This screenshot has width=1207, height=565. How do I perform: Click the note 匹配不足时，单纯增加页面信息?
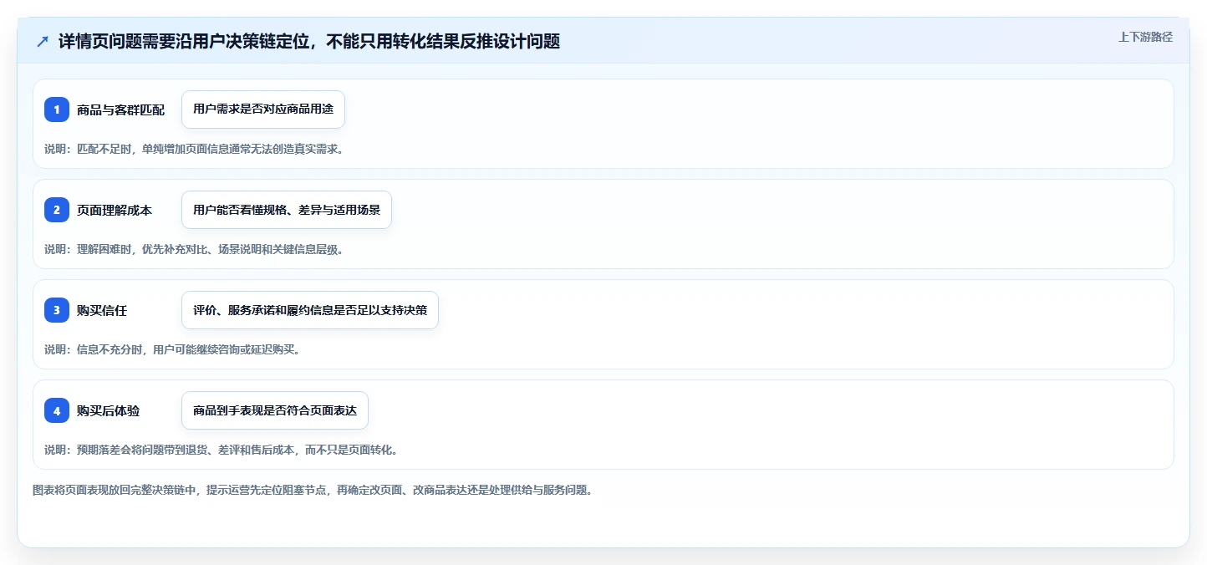click(x=194, y=149)
